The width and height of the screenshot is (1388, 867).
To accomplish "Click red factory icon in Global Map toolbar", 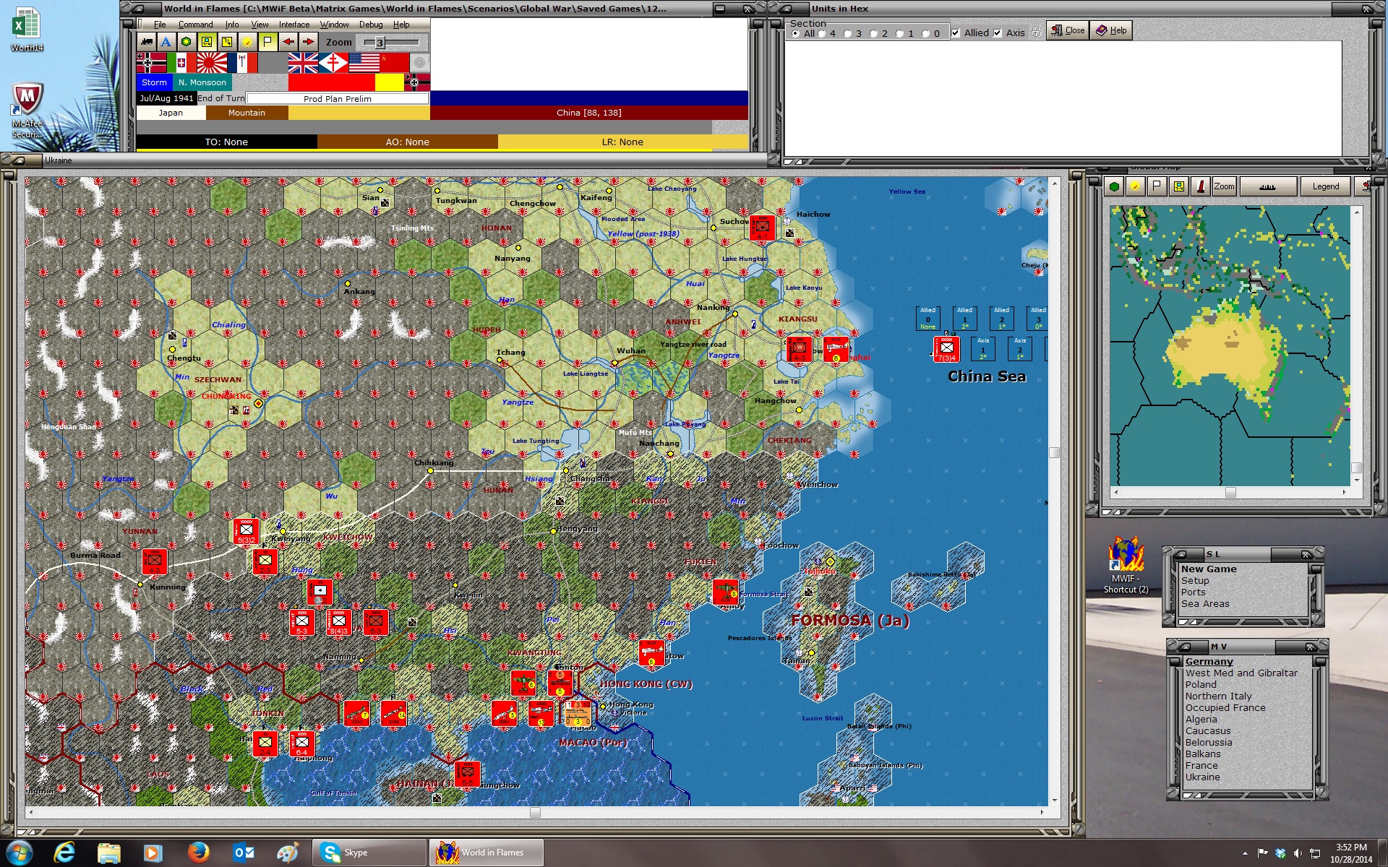I will [1201, 186].
